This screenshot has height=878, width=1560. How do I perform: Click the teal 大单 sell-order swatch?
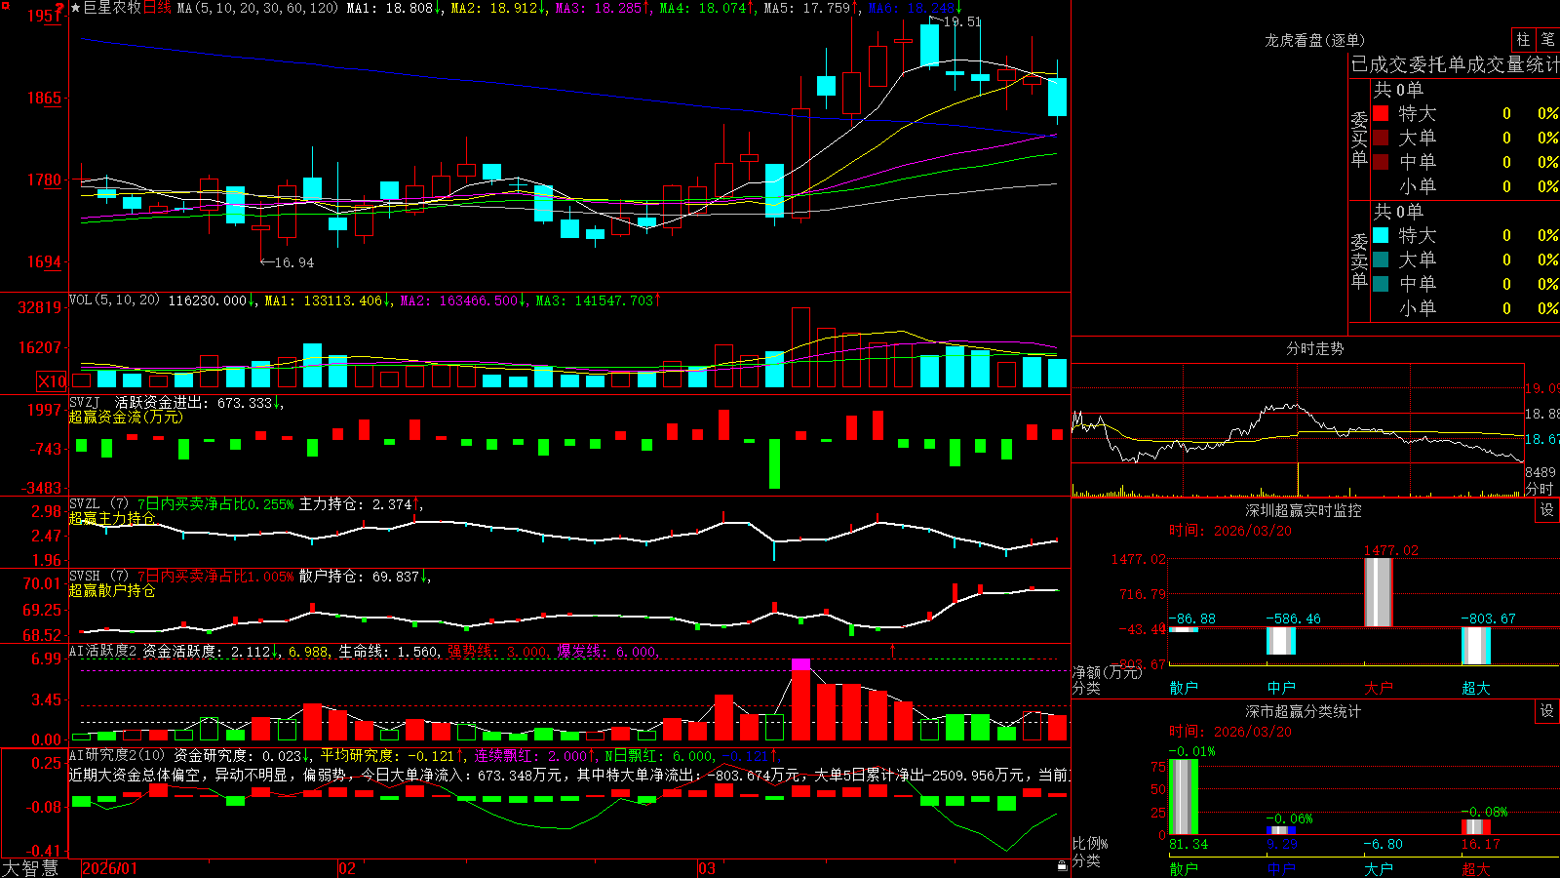pos(1381,259)
